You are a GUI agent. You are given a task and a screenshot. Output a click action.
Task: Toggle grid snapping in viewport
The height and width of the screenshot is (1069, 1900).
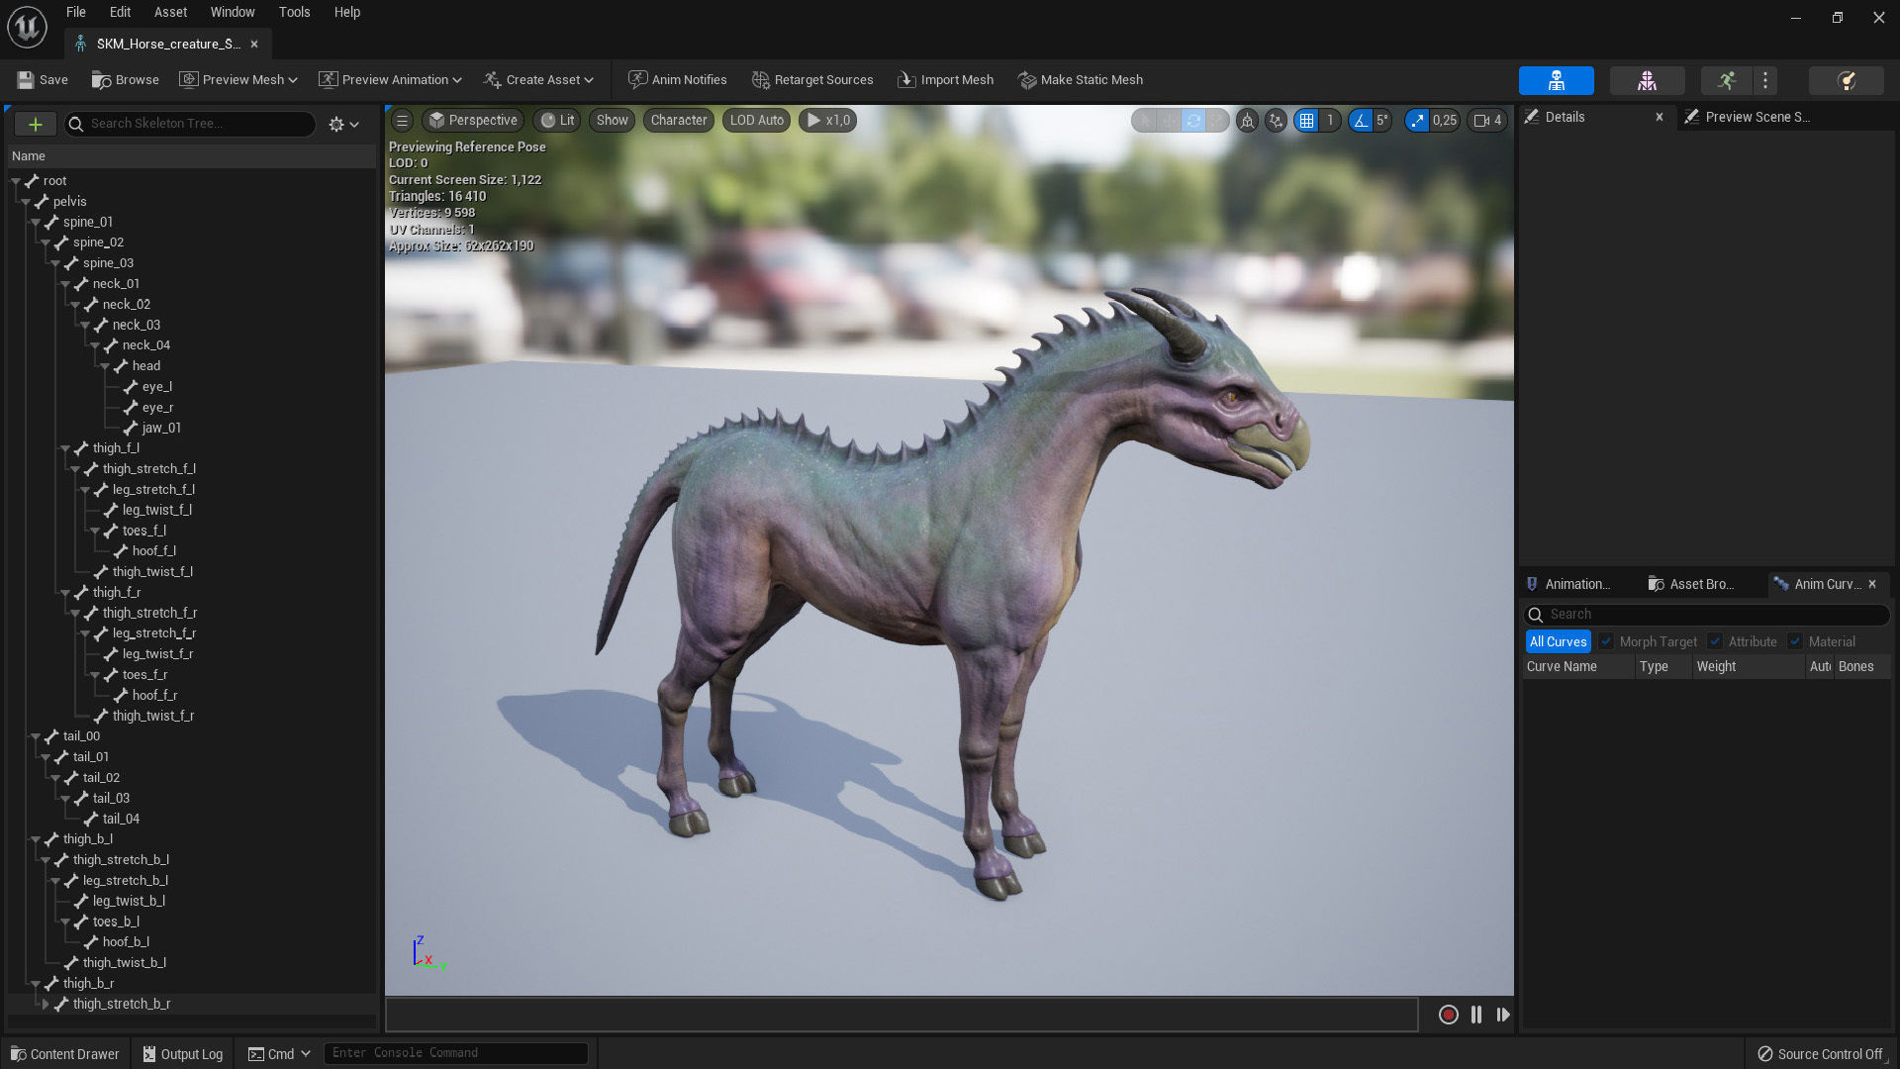(1307, 120)
